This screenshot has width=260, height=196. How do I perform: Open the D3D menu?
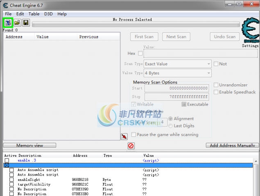[x=48, y=14]
